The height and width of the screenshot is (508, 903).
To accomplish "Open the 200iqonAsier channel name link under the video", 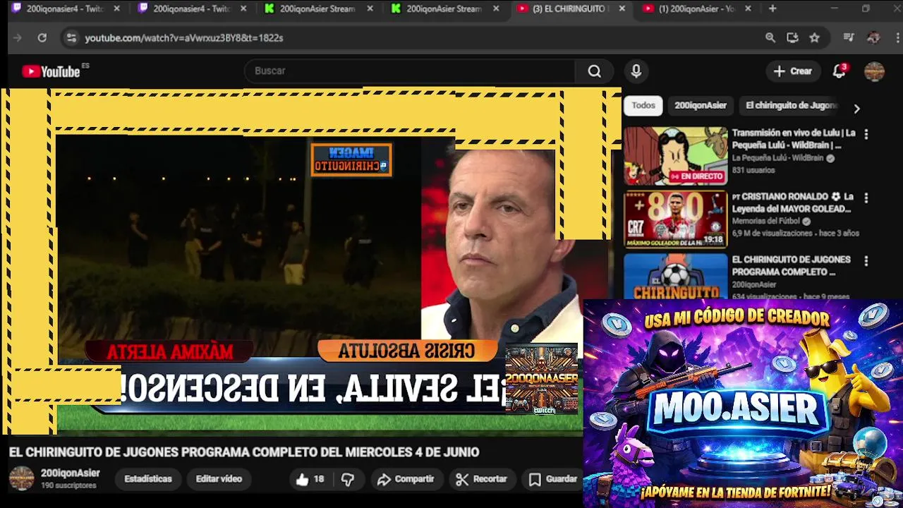I will (x=71, y=473).
